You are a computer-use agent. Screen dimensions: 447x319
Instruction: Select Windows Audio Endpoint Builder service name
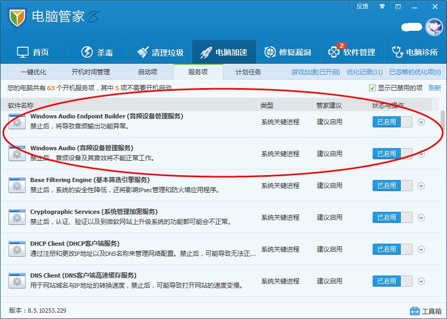pos(107,116)
